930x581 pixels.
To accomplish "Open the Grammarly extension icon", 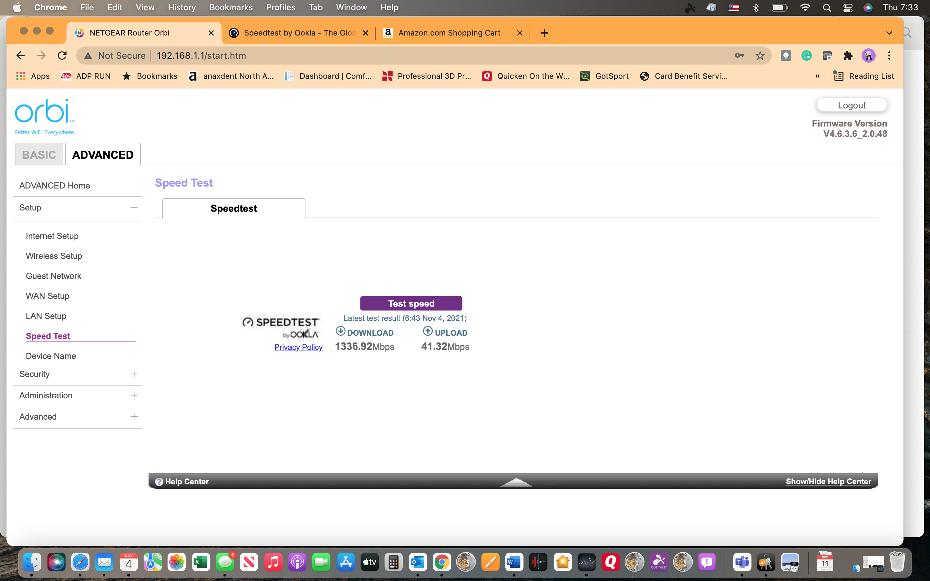I will [x=806, y=56].
